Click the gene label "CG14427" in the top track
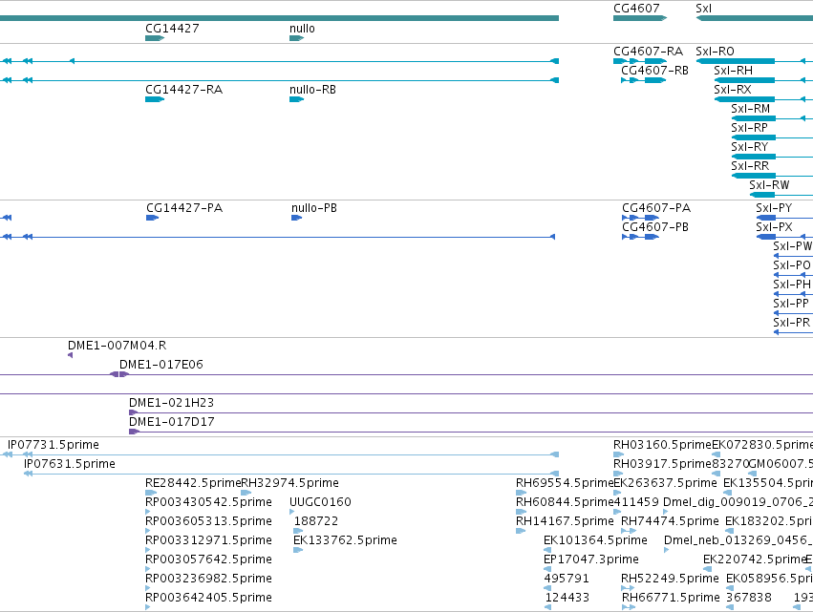Viewport: 813px width, 612px height. 172,29
